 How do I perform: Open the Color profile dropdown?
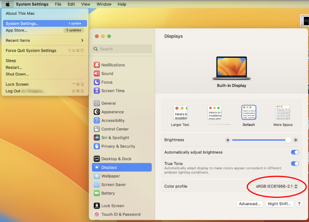click(x=277, y=186)
